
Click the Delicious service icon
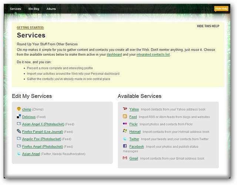(x=19, y=116)
